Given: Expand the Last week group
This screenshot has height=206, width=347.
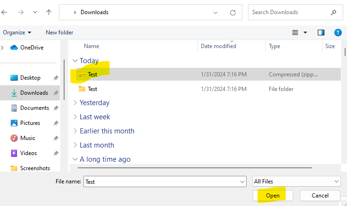Looking at the screenshot, I should pyautogui.click(x=75, y=117).
